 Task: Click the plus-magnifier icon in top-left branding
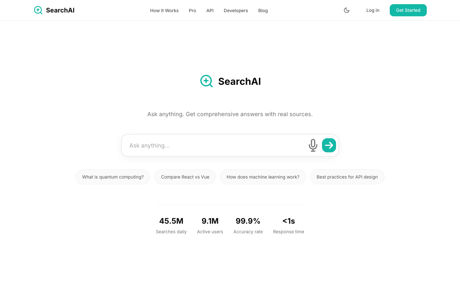pos(38,10)
